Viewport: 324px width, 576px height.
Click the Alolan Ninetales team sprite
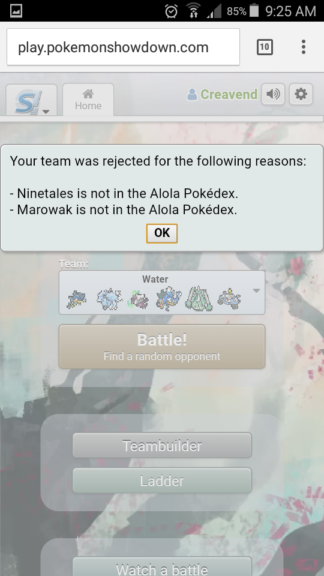coord(109,299)
